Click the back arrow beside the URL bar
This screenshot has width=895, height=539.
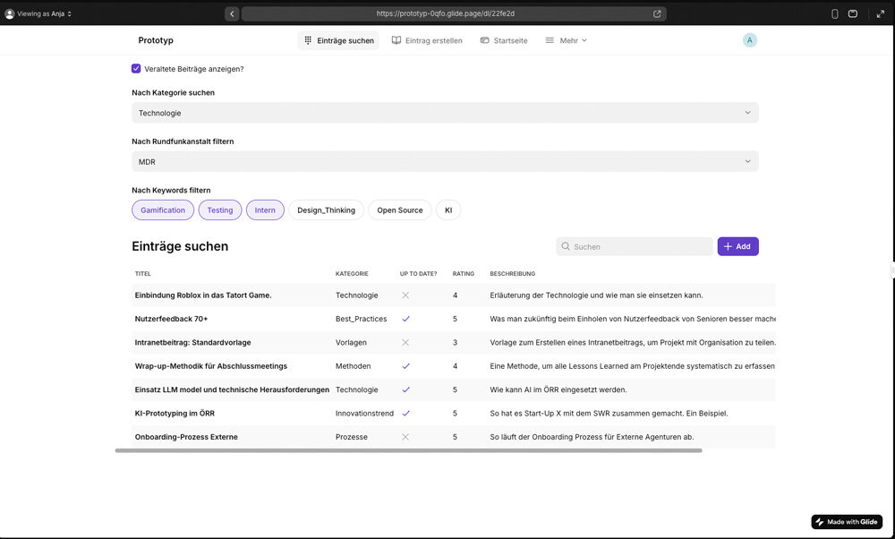coord(232,13)
